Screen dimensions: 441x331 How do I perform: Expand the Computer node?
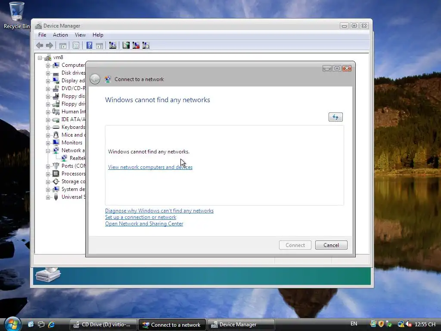pyautogui.click(x=48, y=66)
